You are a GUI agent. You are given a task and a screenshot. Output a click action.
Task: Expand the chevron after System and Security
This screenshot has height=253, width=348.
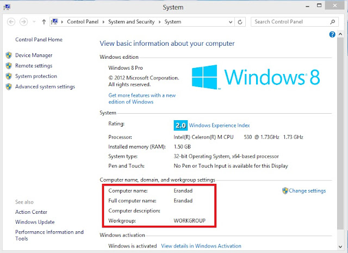(159, 22)
